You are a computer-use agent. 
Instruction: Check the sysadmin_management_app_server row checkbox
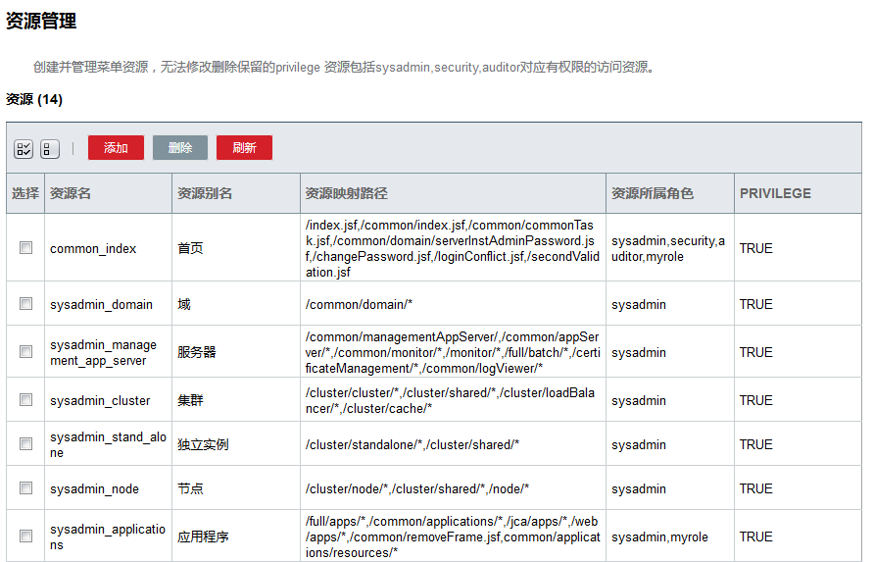(26, 352)
